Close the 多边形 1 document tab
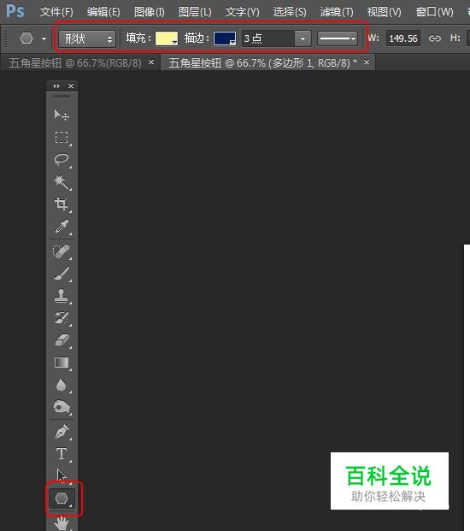Image resolution: width=470 pixels, height=531 pixels. pyautogui.click(x=367, y=62)
